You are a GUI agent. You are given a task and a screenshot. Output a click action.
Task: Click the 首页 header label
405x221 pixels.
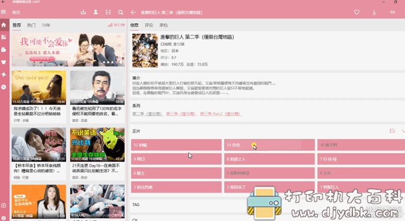16,12
